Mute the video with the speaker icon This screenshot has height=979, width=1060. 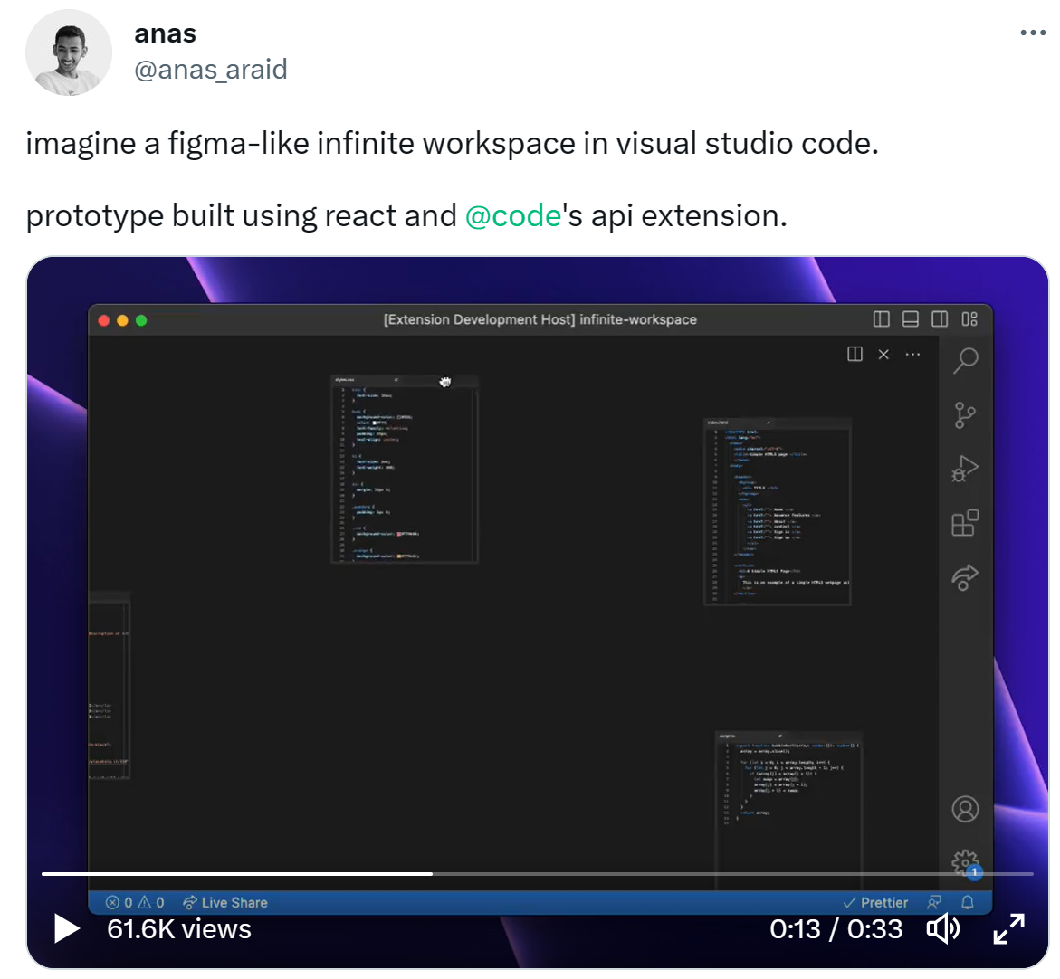942,928
